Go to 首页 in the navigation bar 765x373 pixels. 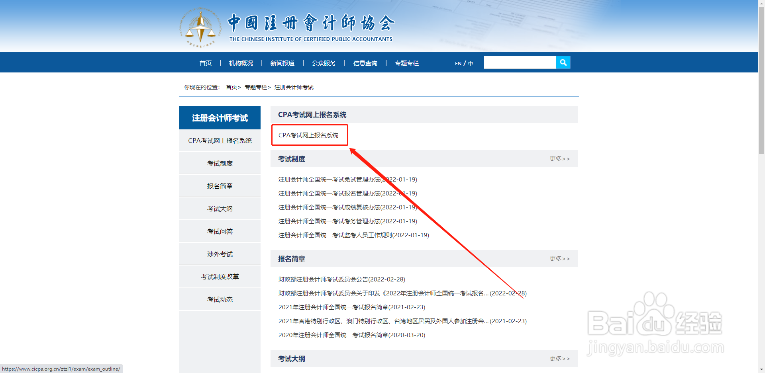[206, 63]
